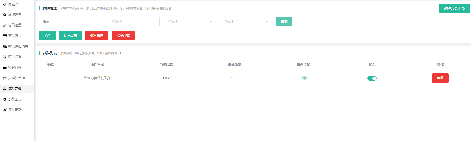
Task: Click the 系统更新 paper plane icon
Action: pos(4,110)
